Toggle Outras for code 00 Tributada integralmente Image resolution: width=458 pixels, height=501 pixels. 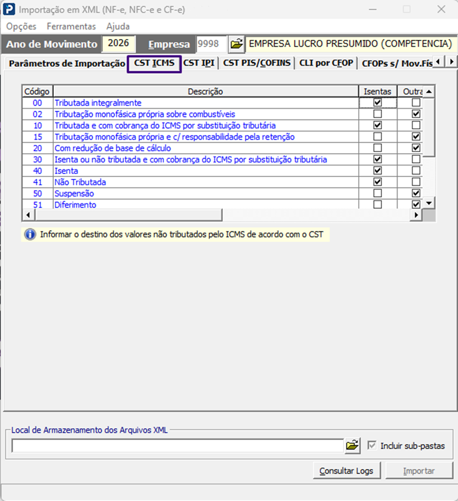pos(416,102)
